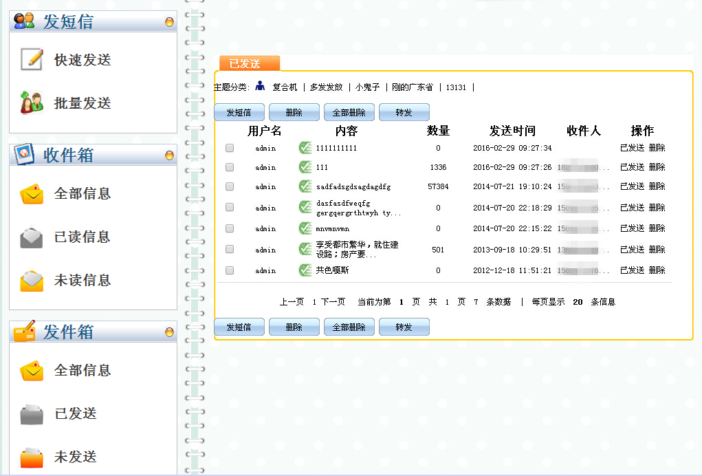Click green check icon of 共色嘎斯 message

click(305, 270)
